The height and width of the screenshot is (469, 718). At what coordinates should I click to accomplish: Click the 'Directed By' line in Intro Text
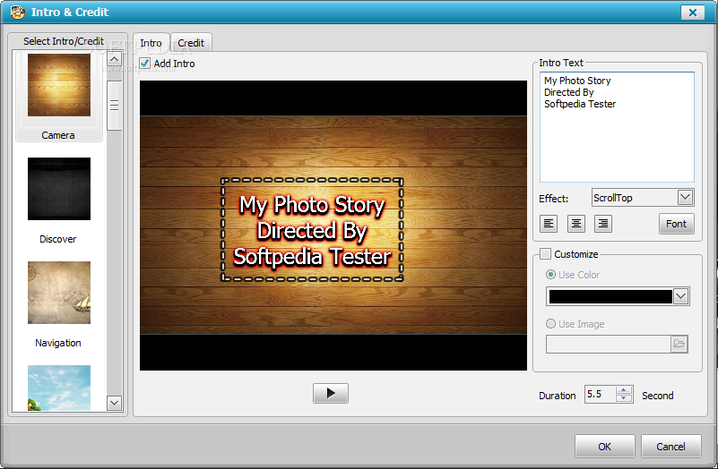(x=568, y=92)
